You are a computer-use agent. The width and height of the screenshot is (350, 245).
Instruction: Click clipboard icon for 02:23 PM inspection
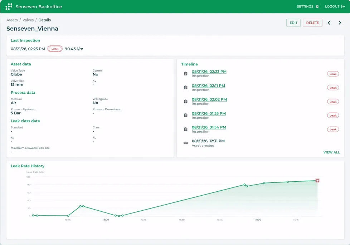pos(185,74)
